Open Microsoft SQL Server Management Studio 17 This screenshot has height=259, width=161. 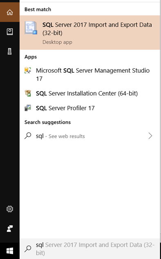(x=90, y=74)
